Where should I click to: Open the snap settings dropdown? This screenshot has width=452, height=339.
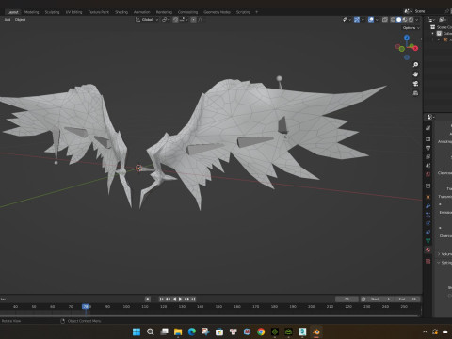point(184,20)
